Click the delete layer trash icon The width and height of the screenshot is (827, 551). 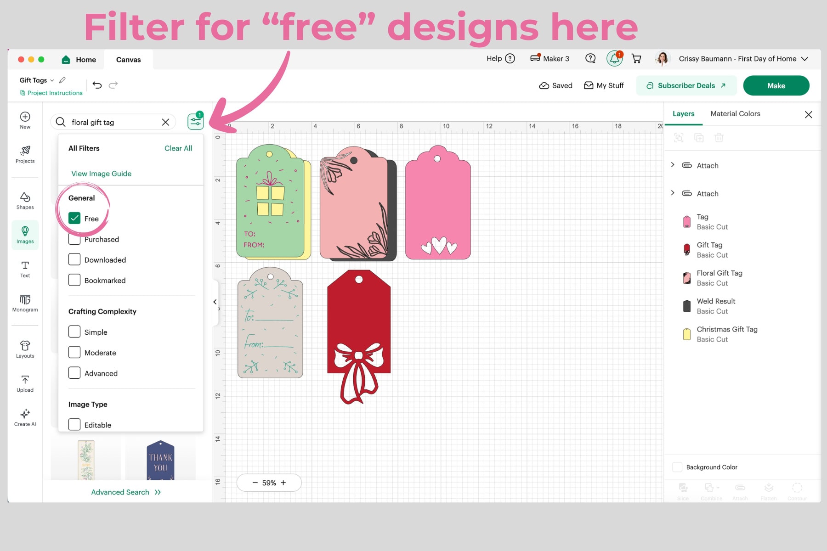(x=719, y=138)
